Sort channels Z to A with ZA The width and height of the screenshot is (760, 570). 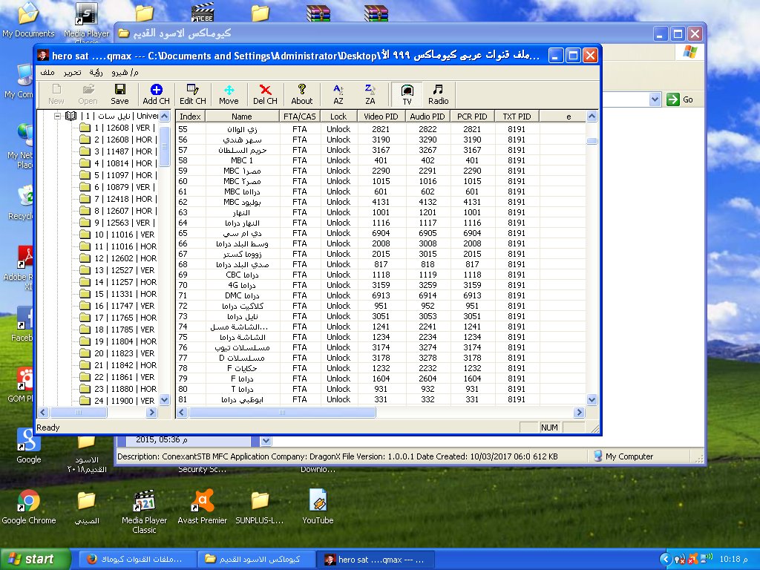point(370,94)
